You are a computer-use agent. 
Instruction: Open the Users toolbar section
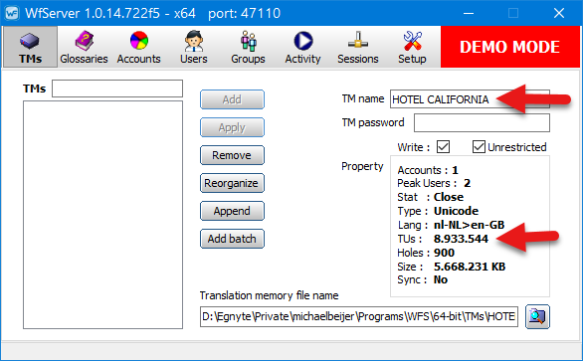194,47
